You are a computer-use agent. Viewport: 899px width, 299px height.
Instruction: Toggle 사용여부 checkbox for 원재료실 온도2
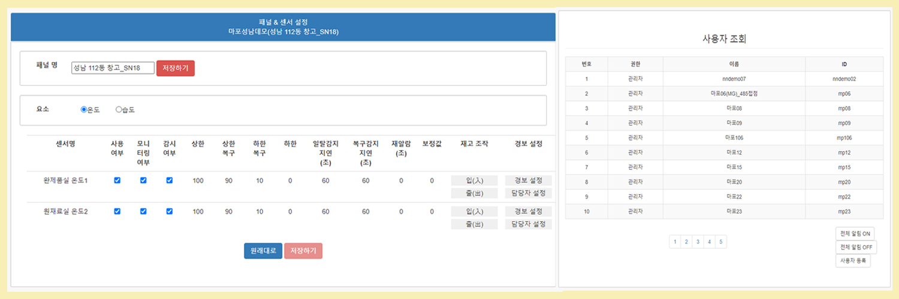click(x=117, y=211)
